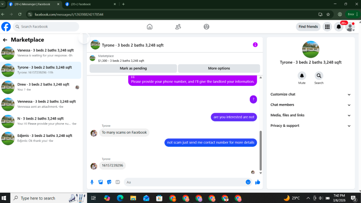Click message 'are you interested are not'
This screenshot has height=203, width=361.
[x=234, y=117]
